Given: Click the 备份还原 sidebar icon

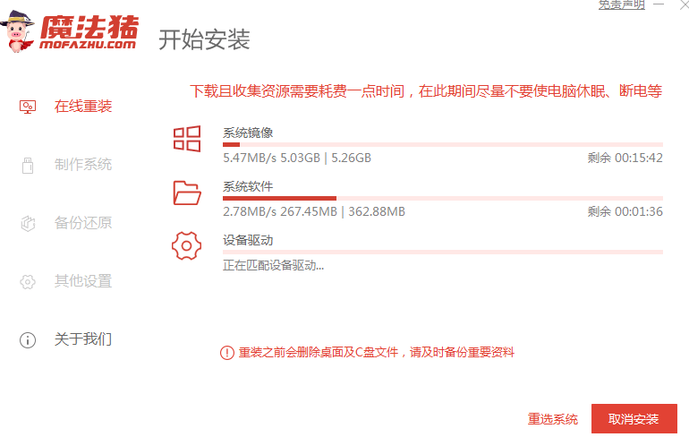Looking at the screenshot, I should [x=28, y=223].
